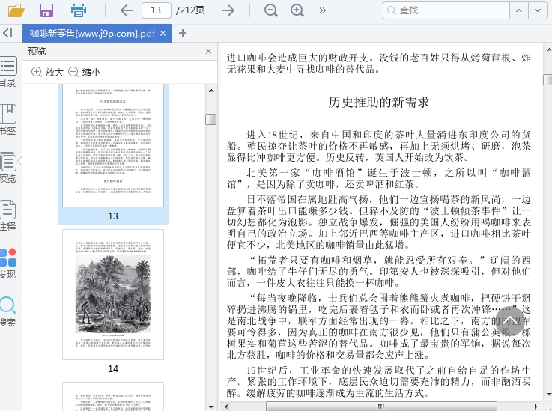
Task: Open a file with the folder icon
Action: (x=16, y=10)
